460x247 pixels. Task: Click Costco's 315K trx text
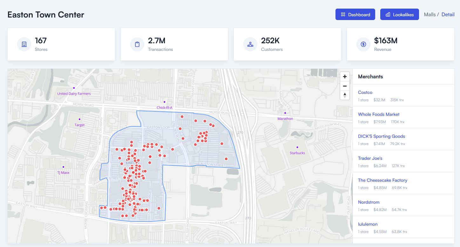tap(397, 100)
